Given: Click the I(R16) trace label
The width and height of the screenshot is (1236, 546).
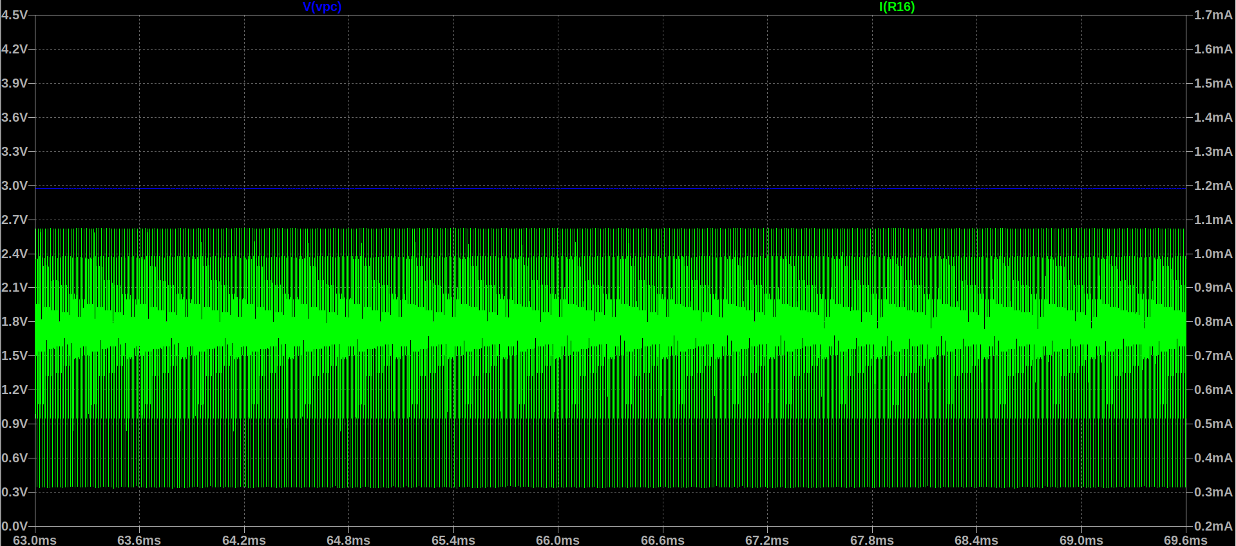Looking at the screenshot, I should 896,7.
